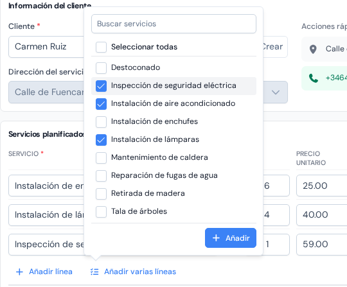
Task: Check Instalación de enchufes option
Action: [x=101, y=122]
